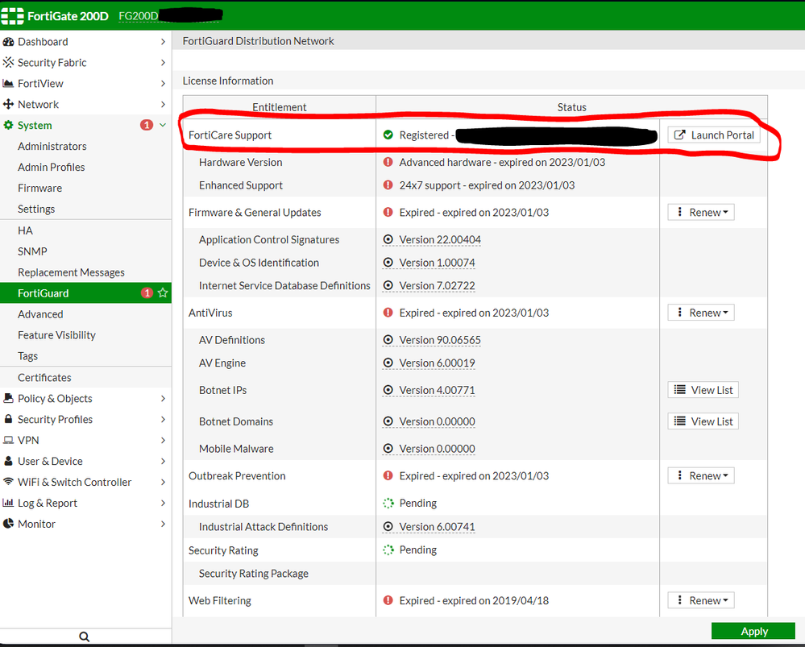Expand the Dashboard menu chevron
Screen dimensions: 805x647
tap(163, 42)
